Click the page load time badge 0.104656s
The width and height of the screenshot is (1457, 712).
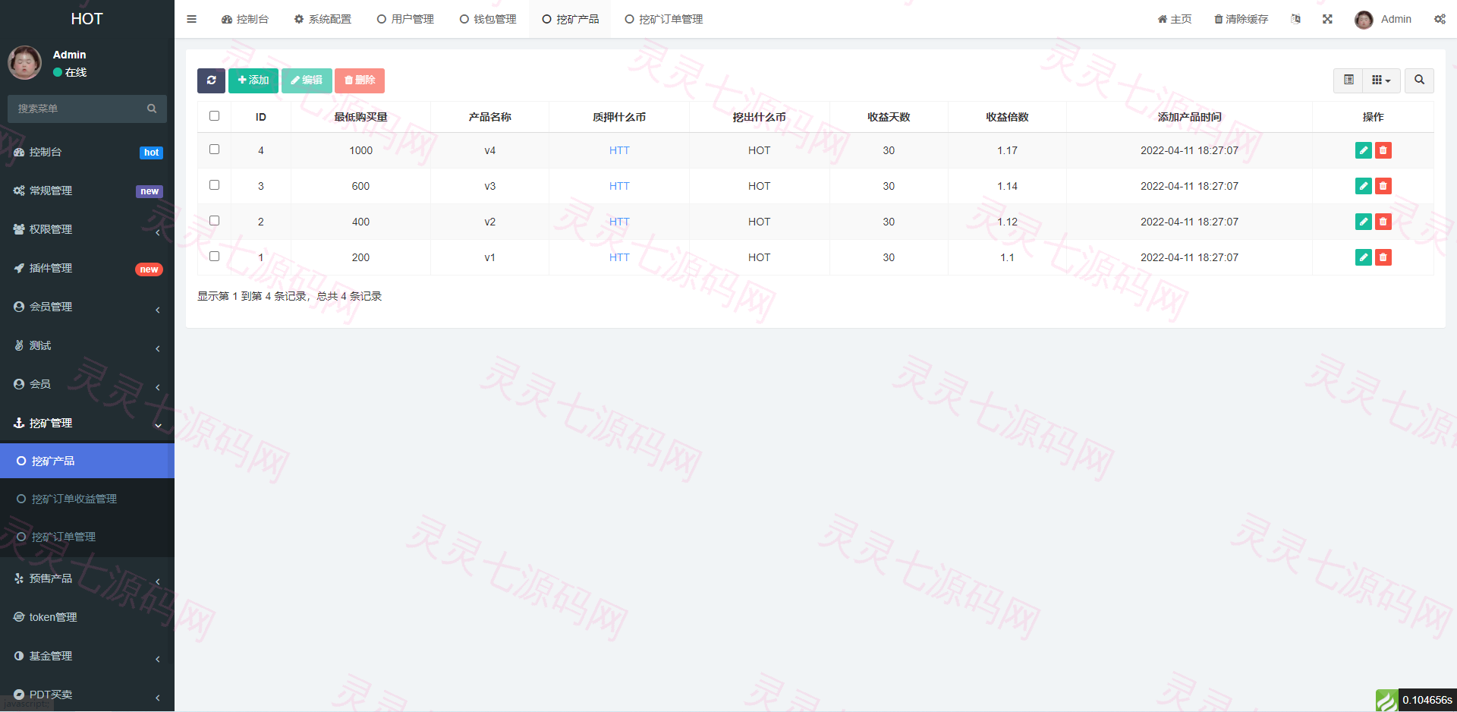click(x=1427, y=700)
